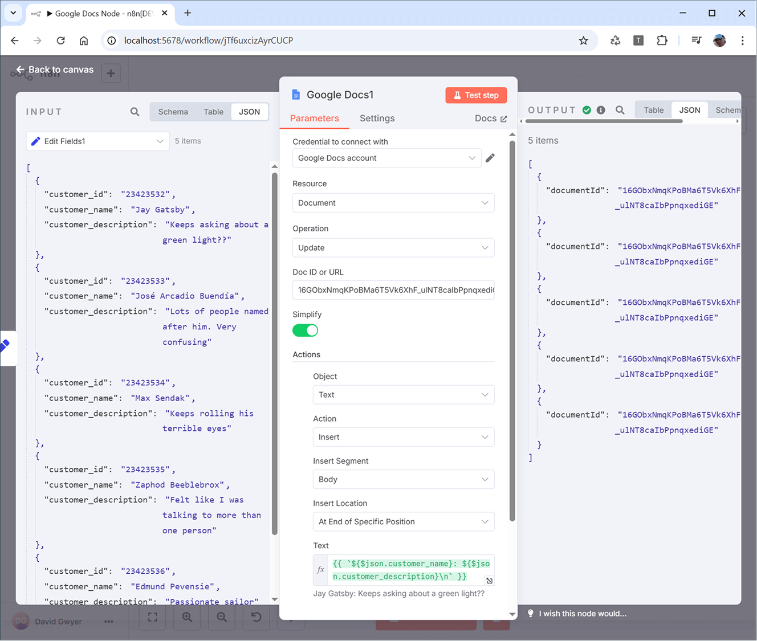Open Edit Fields1 input node dropdown
This screenshot has width=757, height=641.
pyautogui.click(x=98, y=141)
